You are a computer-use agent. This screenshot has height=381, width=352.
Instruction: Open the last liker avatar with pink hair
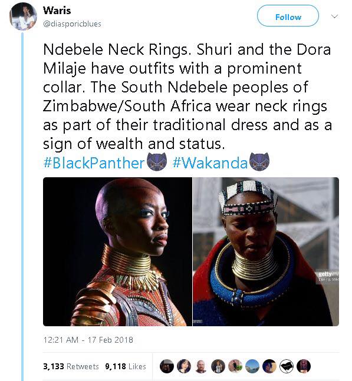click(x=304, y=366)
